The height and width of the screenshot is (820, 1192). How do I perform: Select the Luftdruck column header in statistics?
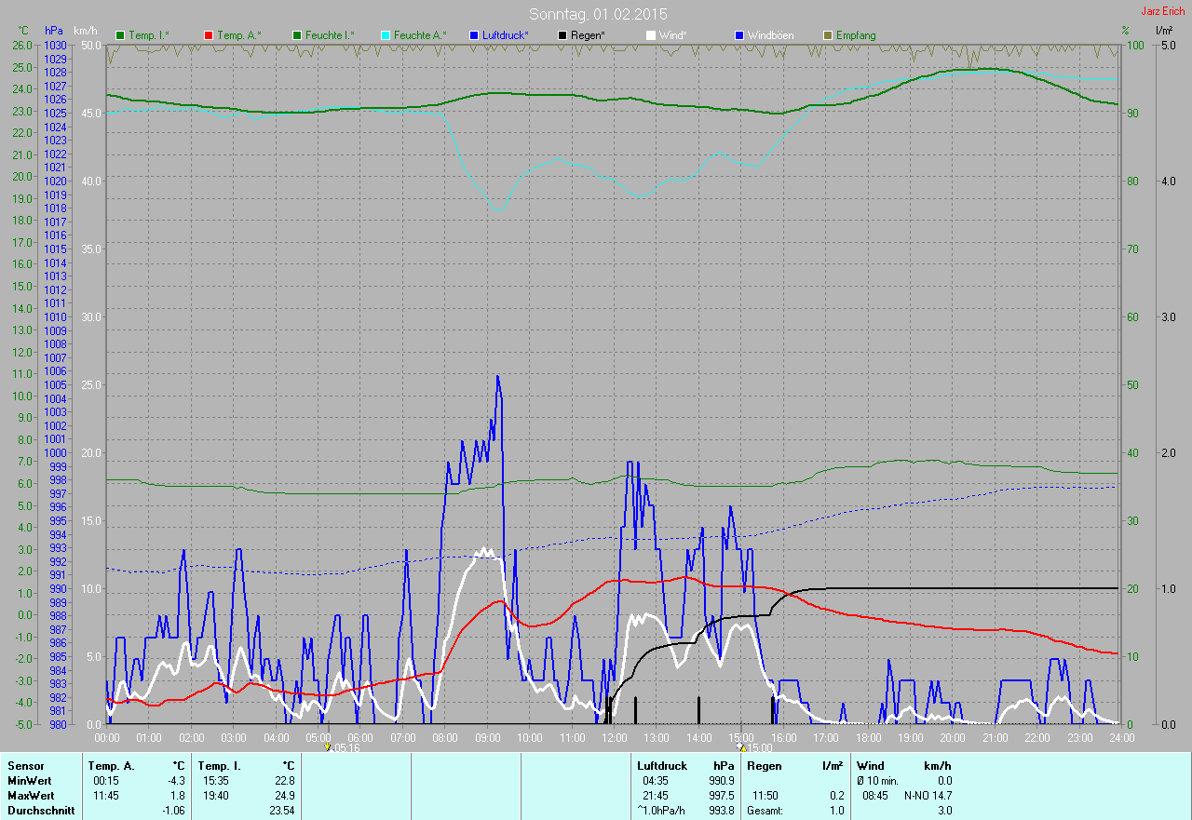[659, 765]
